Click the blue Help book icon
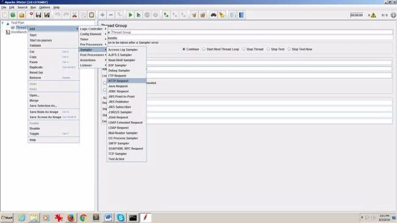This screenshot has height=223, width=397. 241,15
